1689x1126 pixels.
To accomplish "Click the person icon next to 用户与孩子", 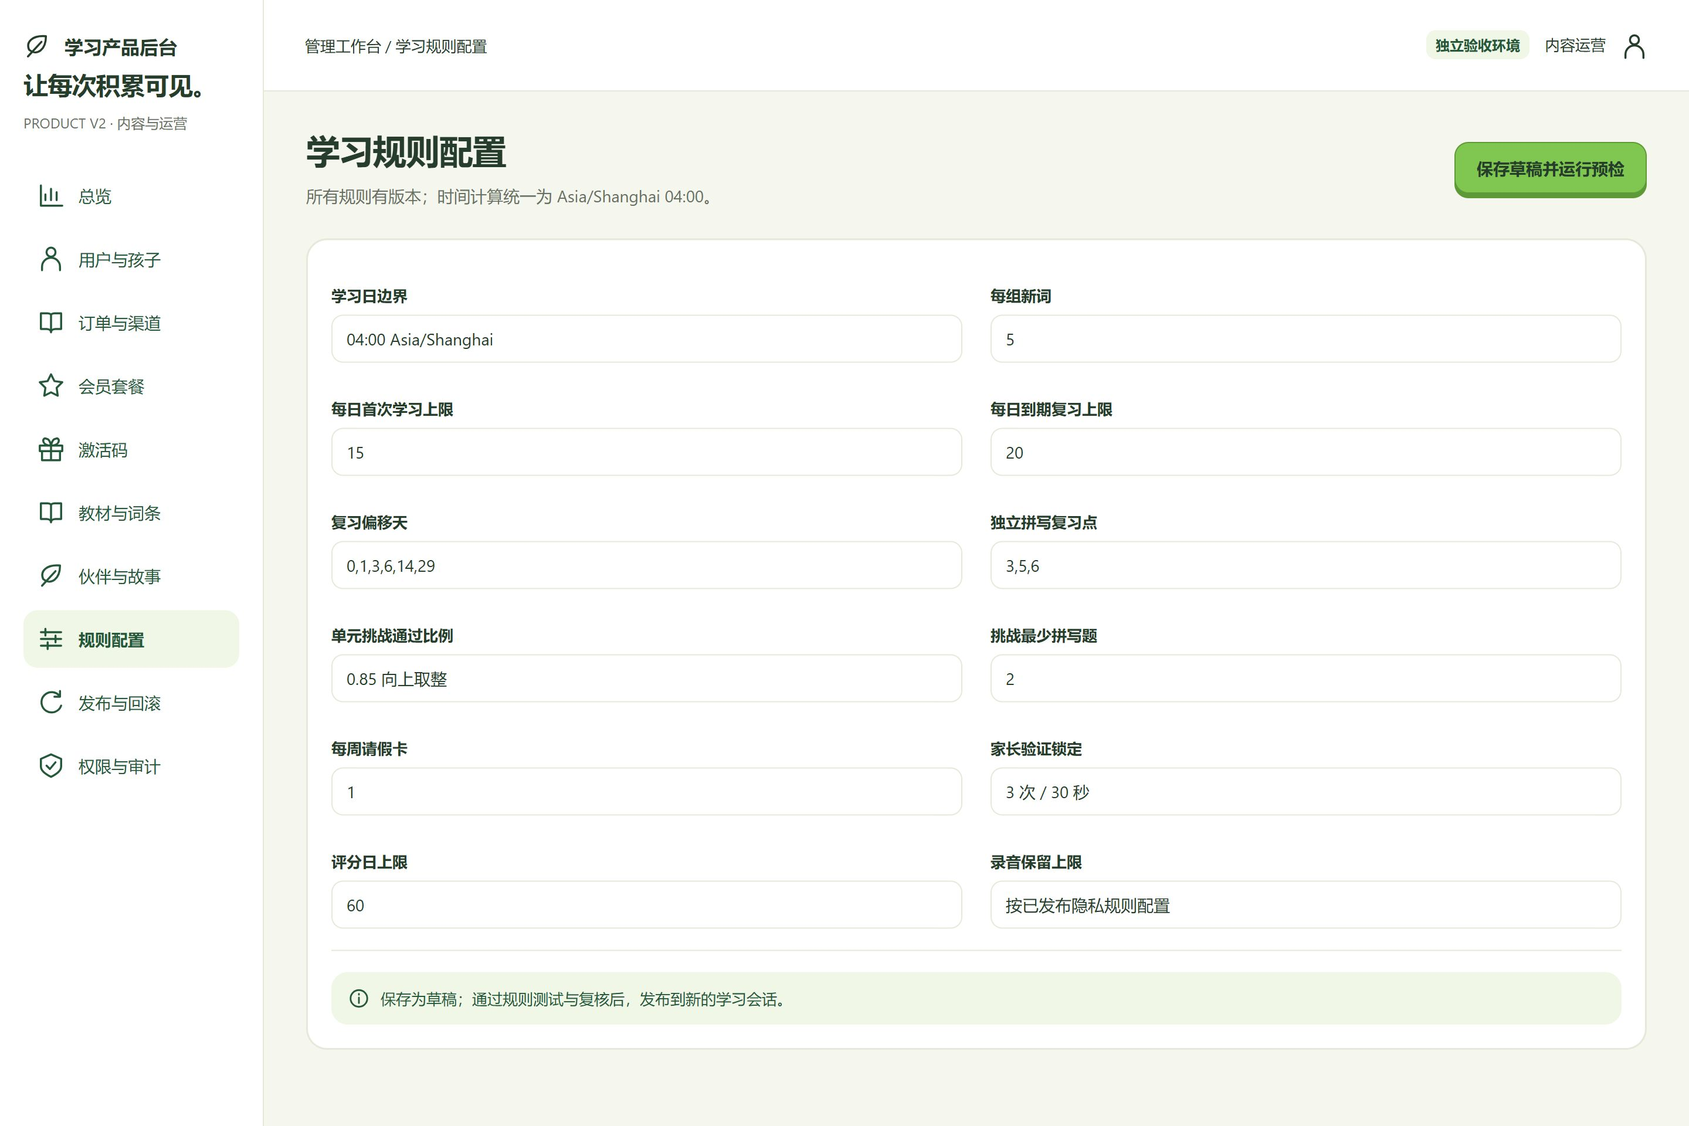I will tap(51, 259).
